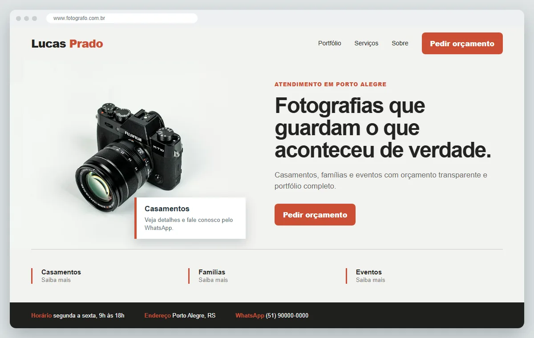Image resolution: width=534 pixels, height=338 pixels.
Task: Select the Eventos service heading
Action: [x=369, y=272]
